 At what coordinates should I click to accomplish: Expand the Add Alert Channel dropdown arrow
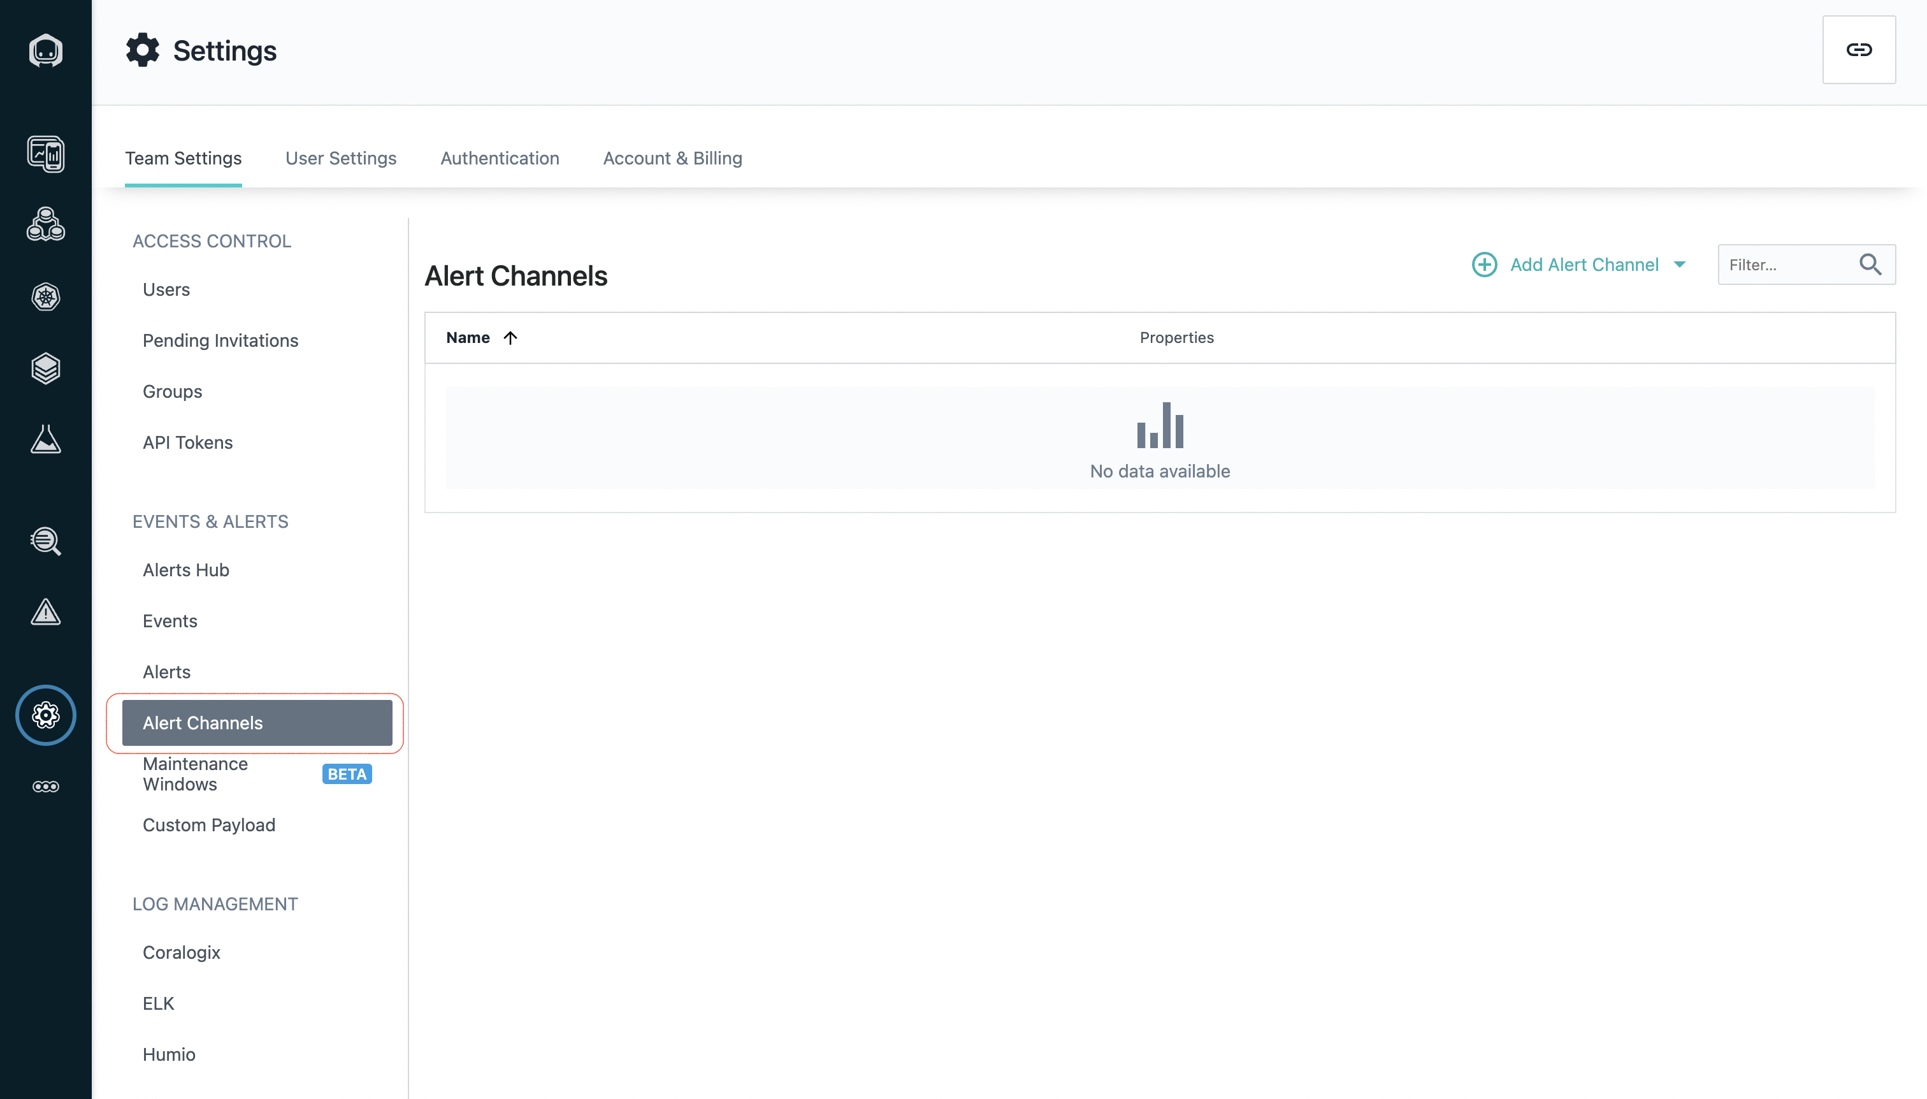(1680, 264)
